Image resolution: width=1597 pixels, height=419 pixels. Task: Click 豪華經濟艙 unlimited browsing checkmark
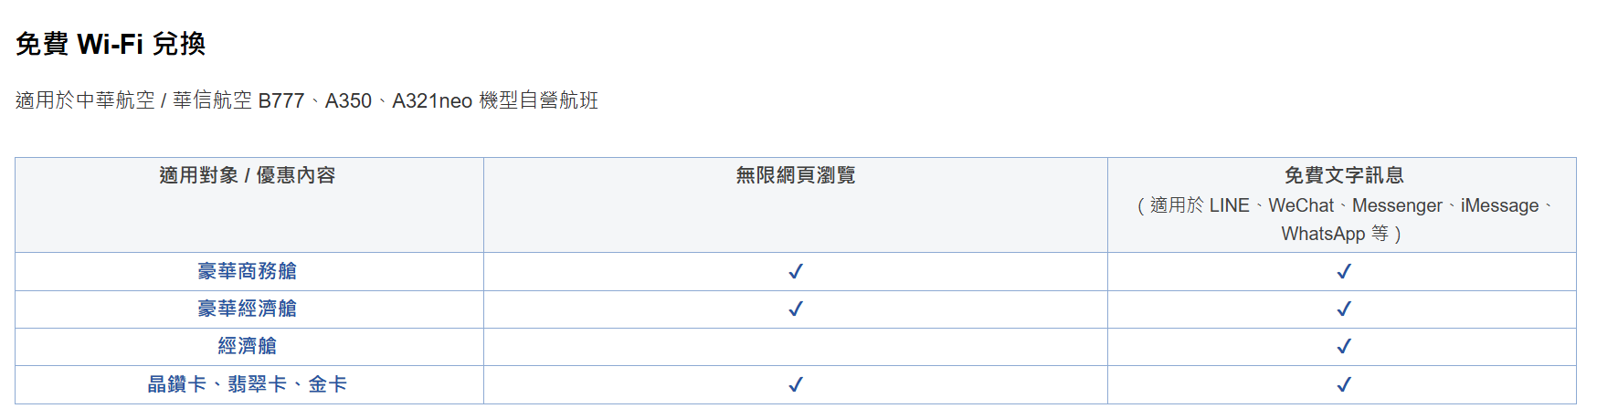click(x=796, y=309)
